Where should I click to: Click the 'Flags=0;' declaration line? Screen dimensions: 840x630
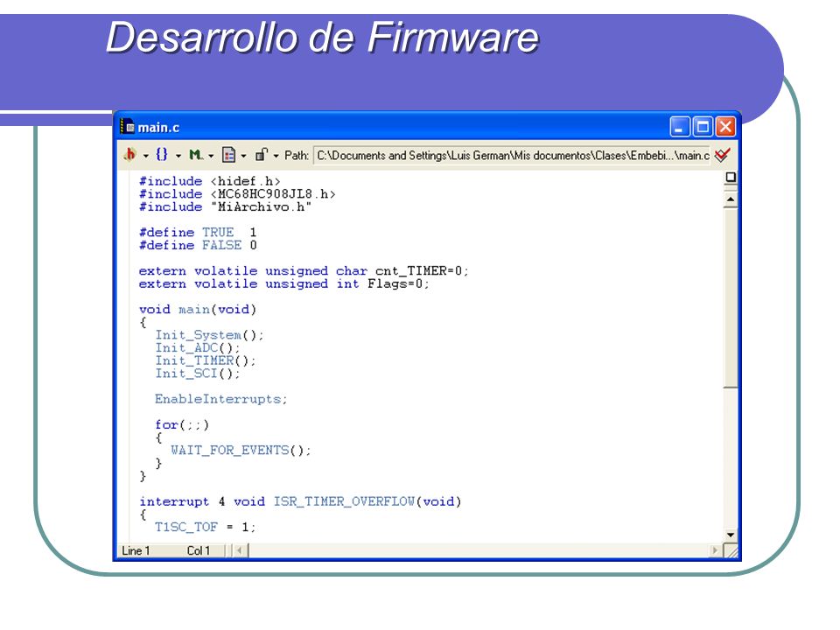(283, 283)
